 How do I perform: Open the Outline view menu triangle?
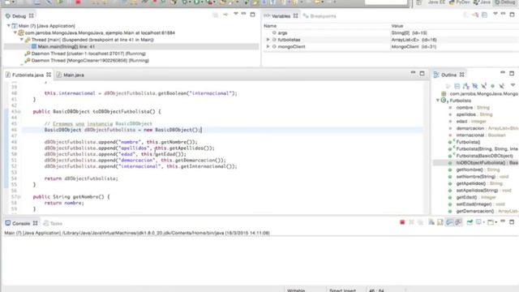[x=513, y=85]
